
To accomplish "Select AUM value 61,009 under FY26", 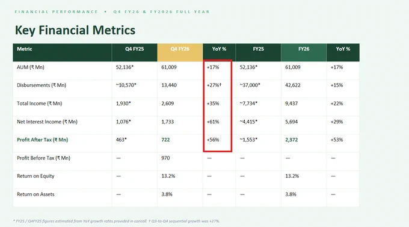I will (293, 67).
